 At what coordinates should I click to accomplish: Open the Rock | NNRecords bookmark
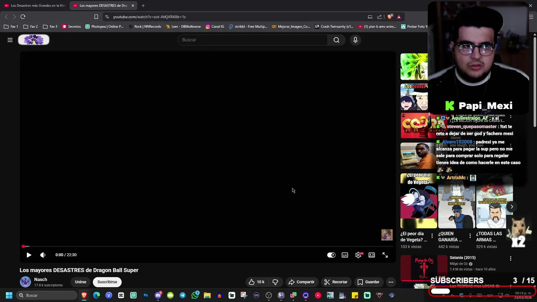pyautogui.click(x=145, y=26)
